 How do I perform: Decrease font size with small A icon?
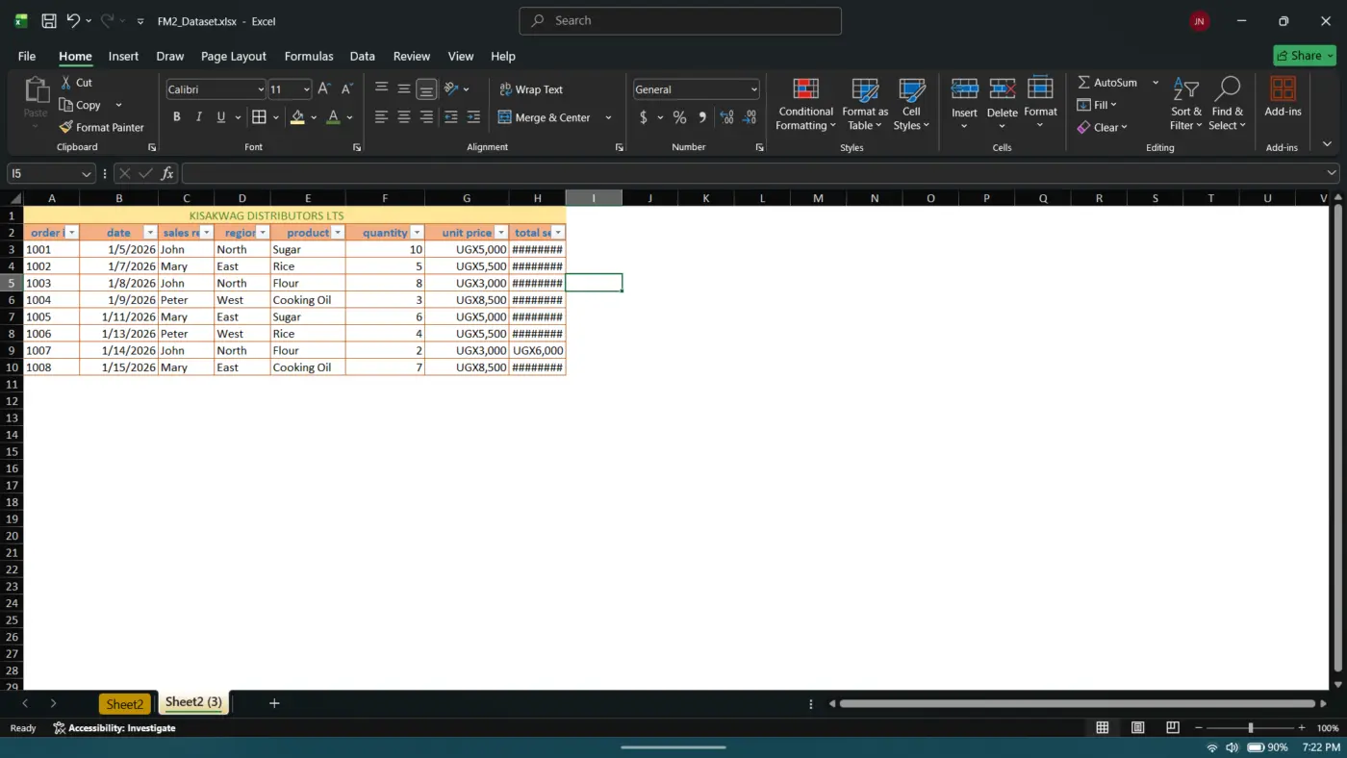(347, 88)
